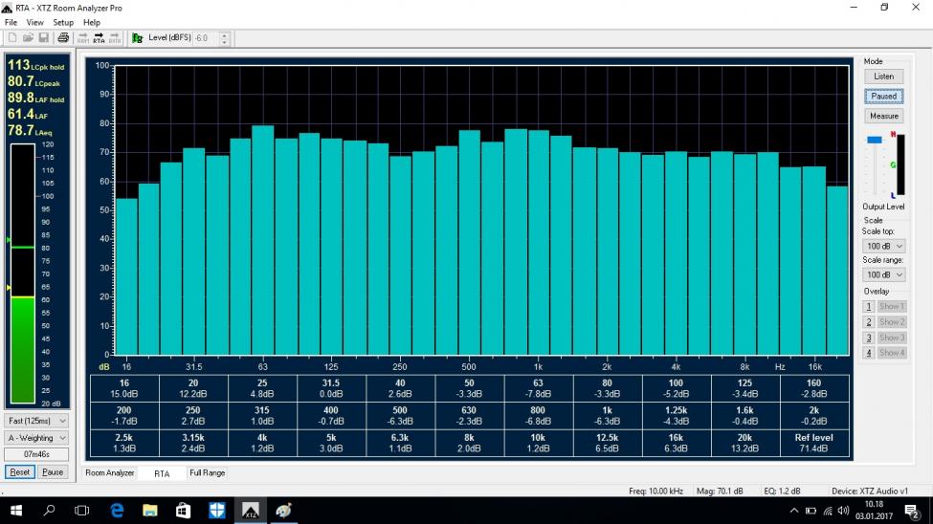Select the 63 Hz -7.8dB cell
Image resolution: width=933 pixels, height=524 pixels.
(x=538, y=388)
